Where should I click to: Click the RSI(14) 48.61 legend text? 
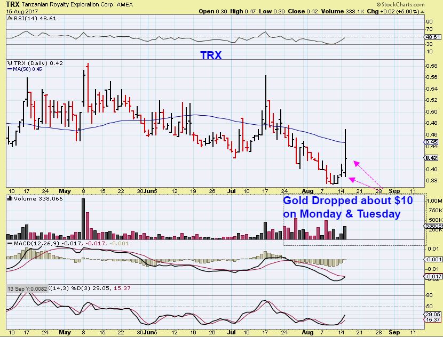pyautogui.click(x=35, y=18)
